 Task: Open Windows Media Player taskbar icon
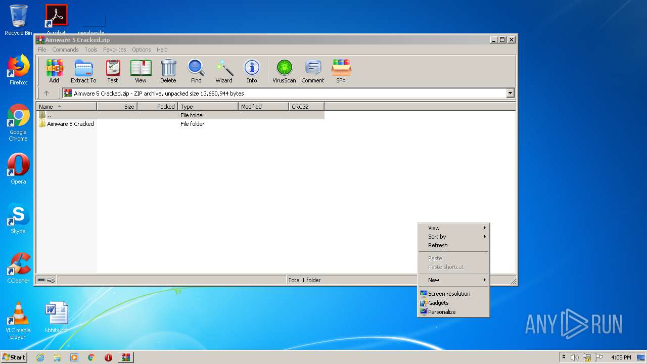click(74, 357)
